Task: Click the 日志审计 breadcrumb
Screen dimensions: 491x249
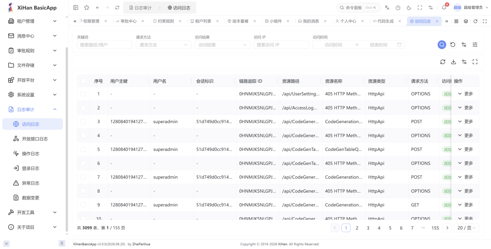Action: click(140, 8)
